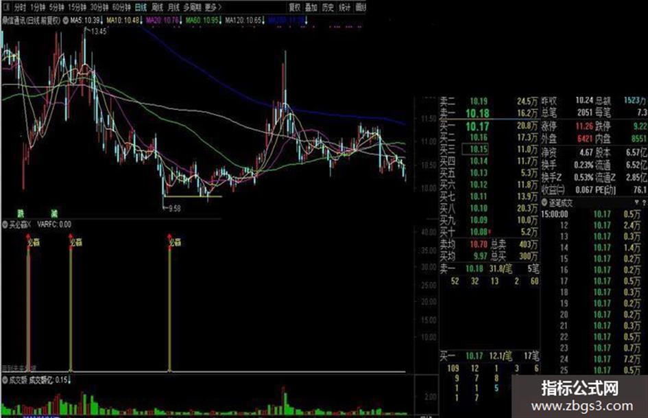Image resolution: width=648 pixels, height=418 pixels.
Task: Click the filter icon in 逐笔成交 header
Action: click(x=637, y=202)
